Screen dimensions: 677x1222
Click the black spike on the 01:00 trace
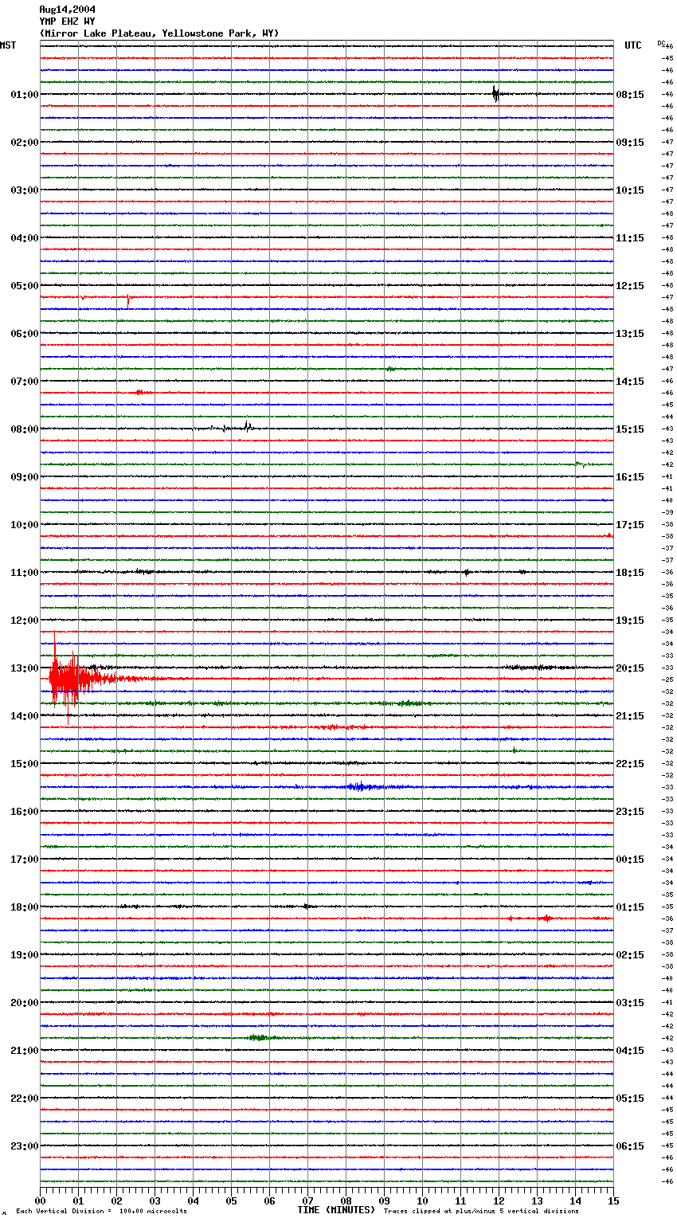495,94
